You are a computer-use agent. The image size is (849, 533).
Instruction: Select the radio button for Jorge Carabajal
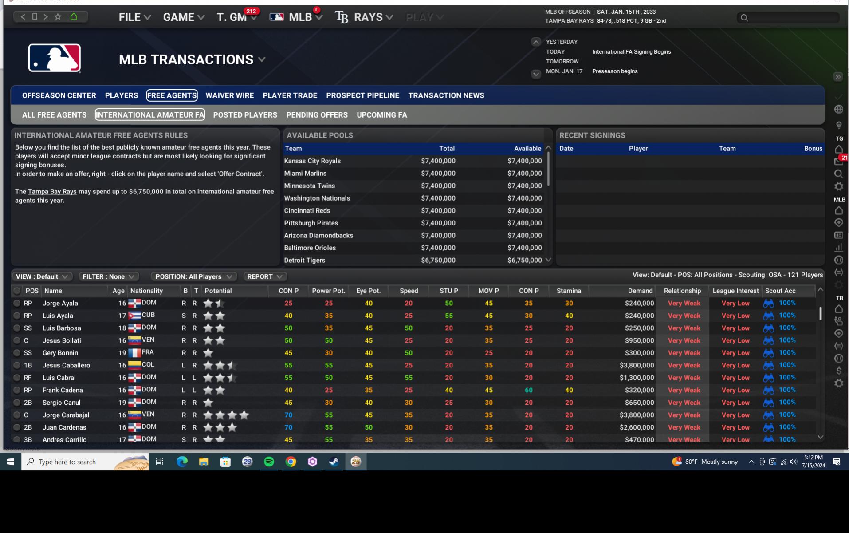(17, 415)
